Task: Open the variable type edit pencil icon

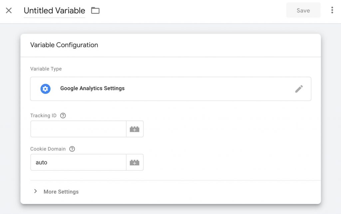Action: tap(299, 89)
